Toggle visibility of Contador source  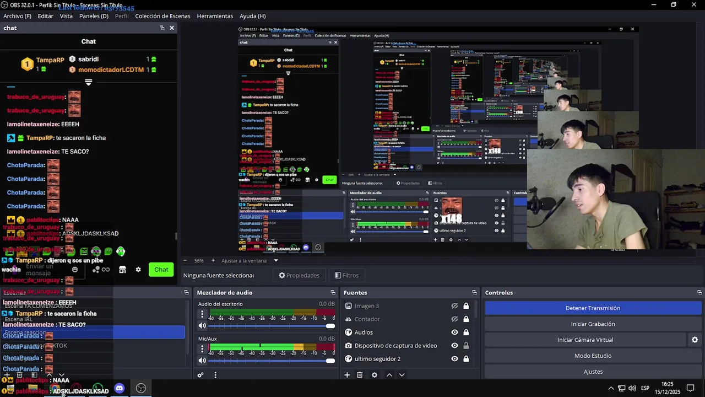click(x=454, y=319)
